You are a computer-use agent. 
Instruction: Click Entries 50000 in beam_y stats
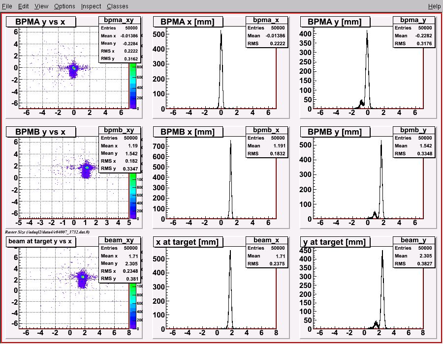tap(413, 248)
